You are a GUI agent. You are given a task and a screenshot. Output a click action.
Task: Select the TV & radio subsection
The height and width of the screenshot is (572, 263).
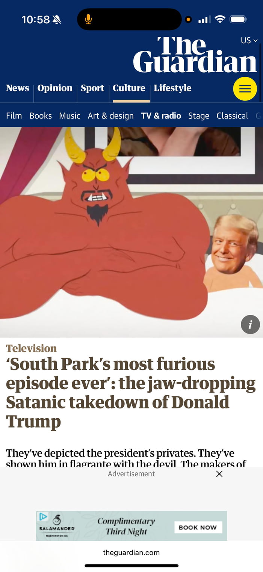pyautogui.click(x=161, y=116)
